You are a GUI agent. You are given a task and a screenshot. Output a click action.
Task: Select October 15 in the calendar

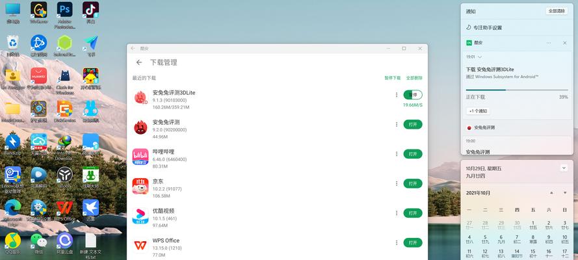[532, 253]
